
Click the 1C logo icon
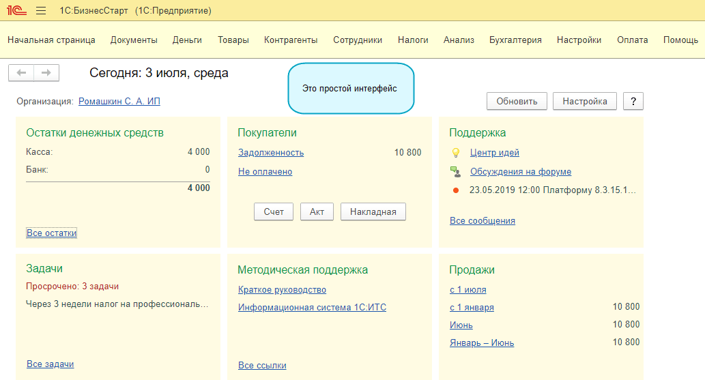[16, 10]
